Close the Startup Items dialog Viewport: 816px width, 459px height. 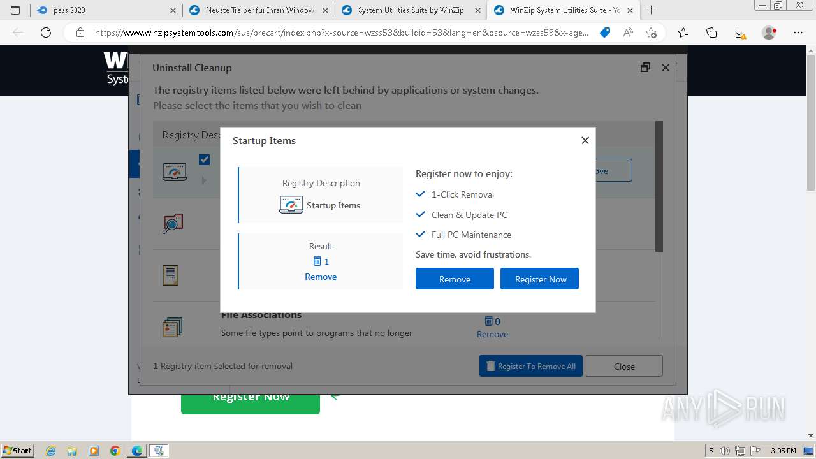pyautogui.click(x=585, y=140)
